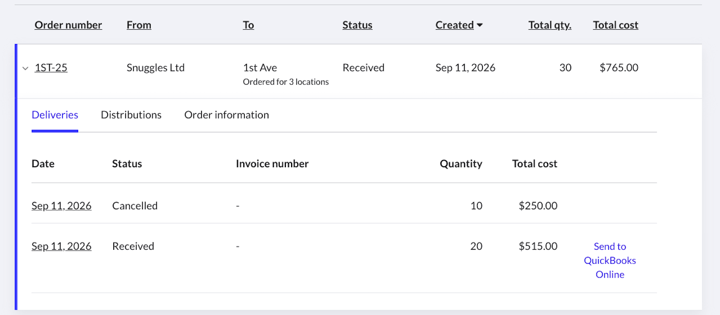Click the 1st Ave location text
Image resolution: width=720 pixels, height=315 pixels.
click(260, 68)
